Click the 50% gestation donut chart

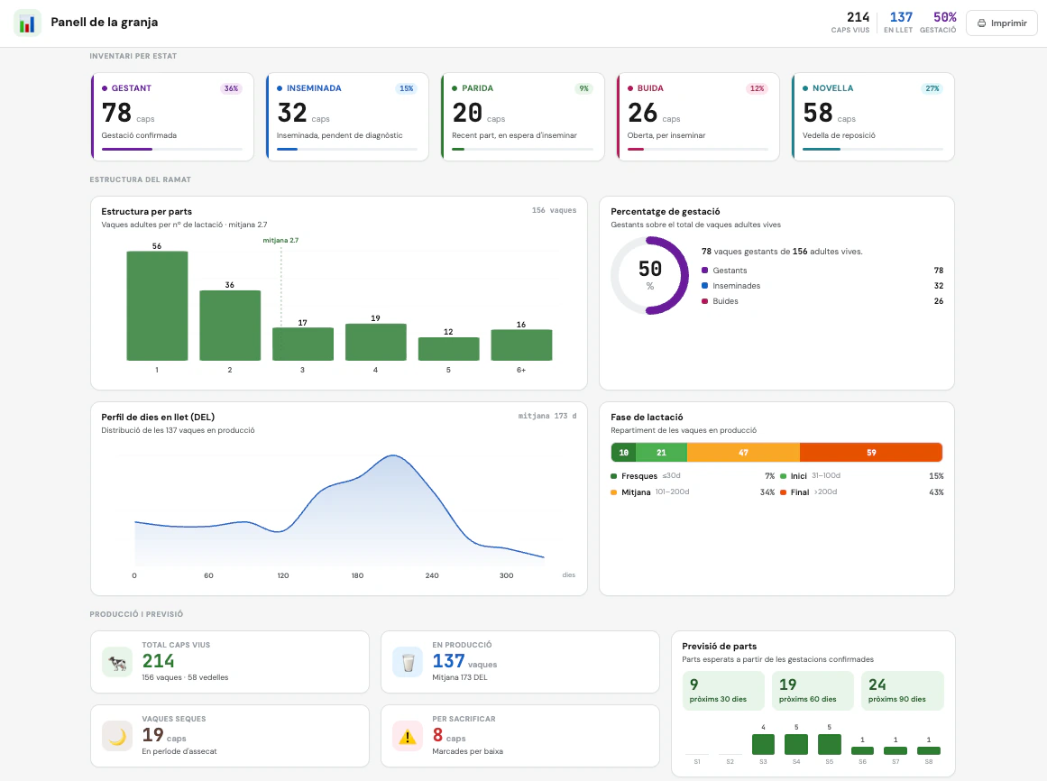tap(649, 275)
